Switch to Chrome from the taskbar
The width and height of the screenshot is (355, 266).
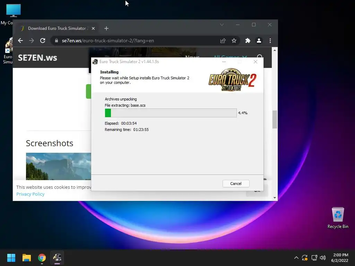pos(42,258)
